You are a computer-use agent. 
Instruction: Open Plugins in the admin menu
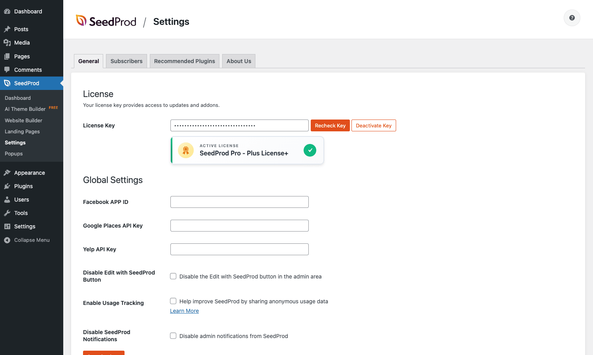tap(32, 186)
